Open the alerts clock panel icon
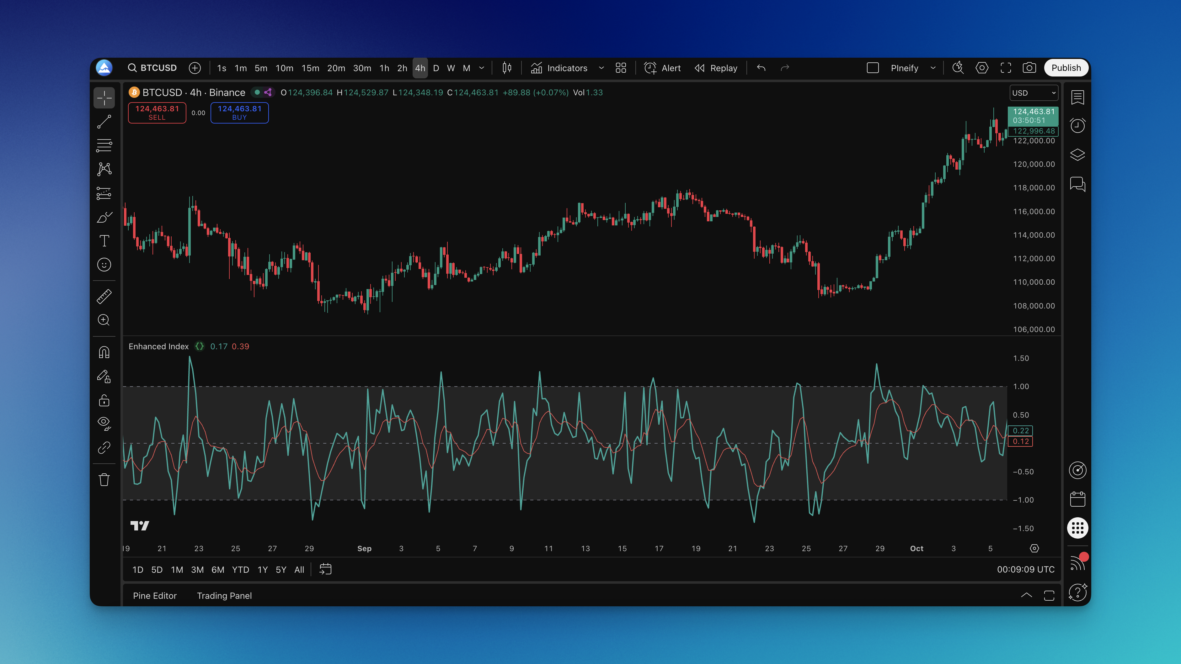Screen dimensions: 1181x664 click(x=1077, y=125)
